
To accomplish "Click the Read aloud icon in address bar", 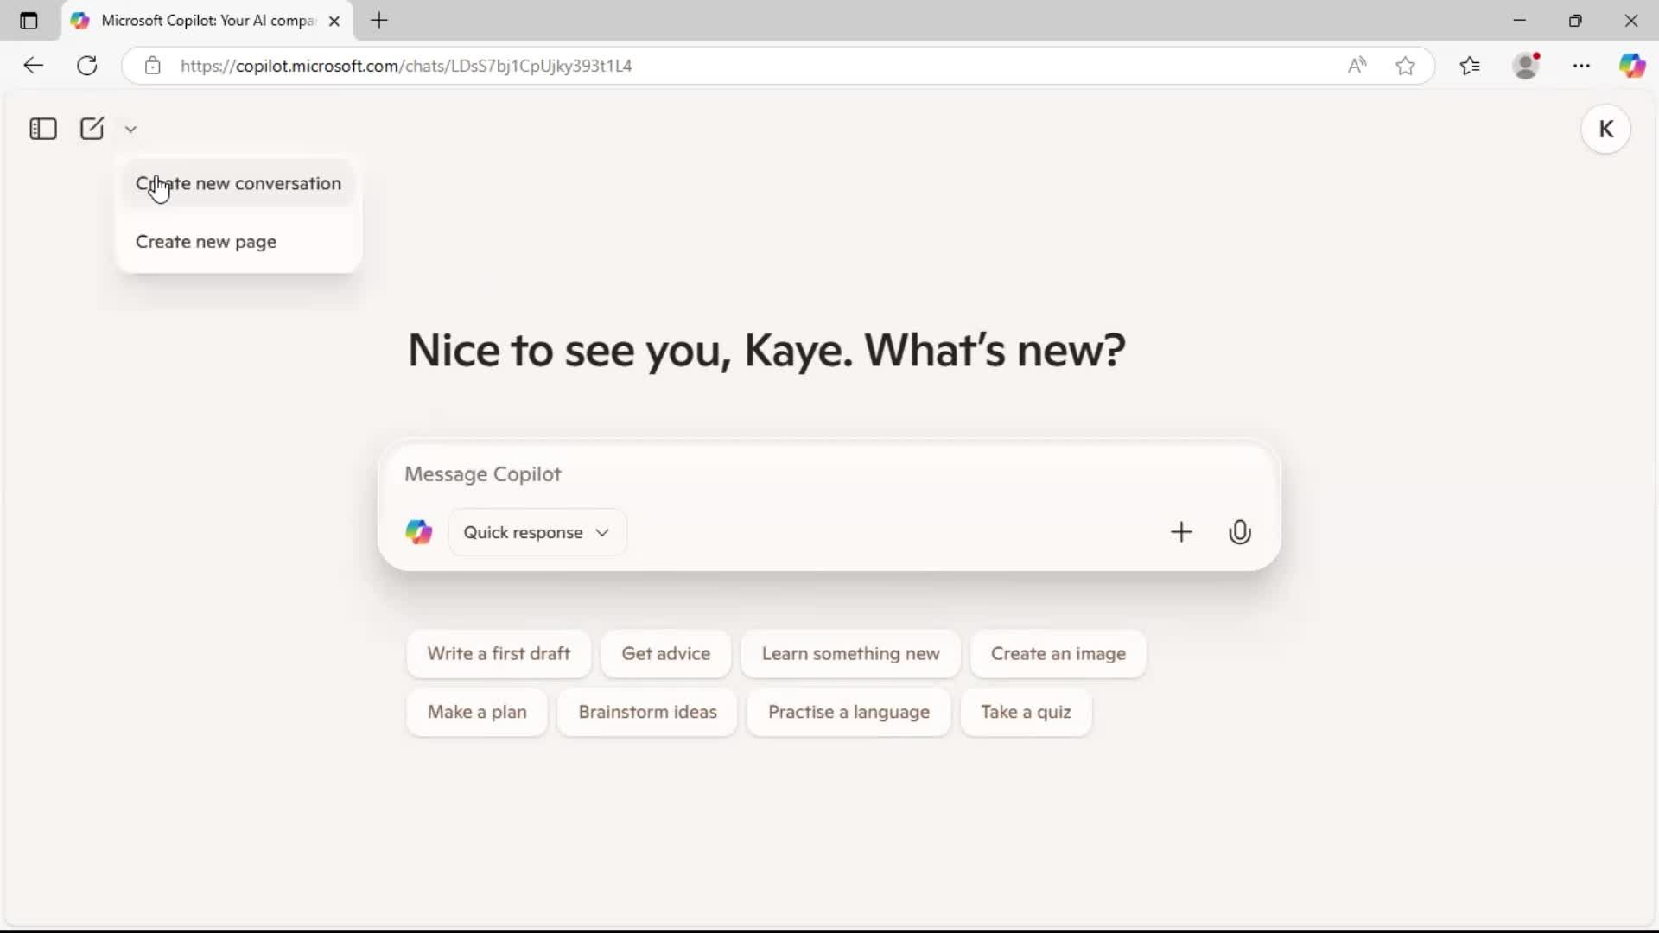I will point(1357,66).
